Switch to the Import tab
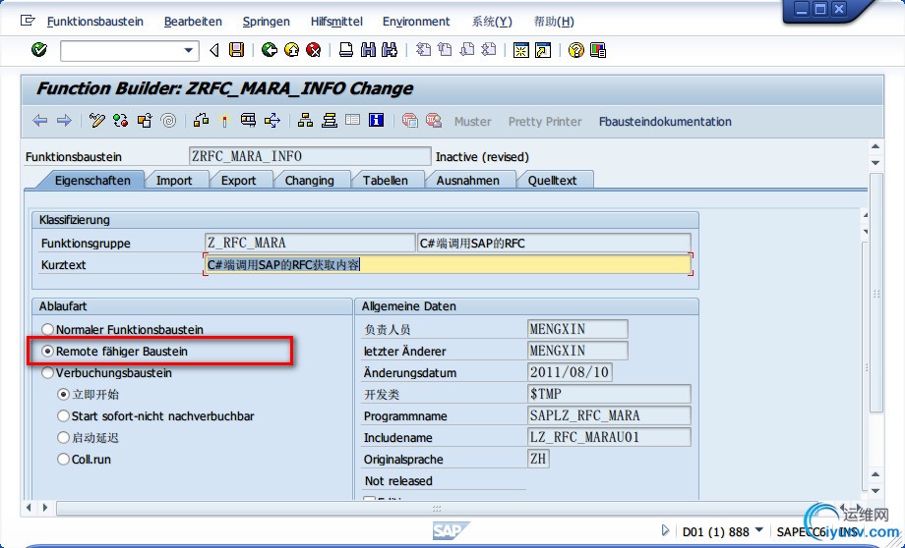Image resolution: width=905 pixels, height=548 pixels. pos(174,181)
